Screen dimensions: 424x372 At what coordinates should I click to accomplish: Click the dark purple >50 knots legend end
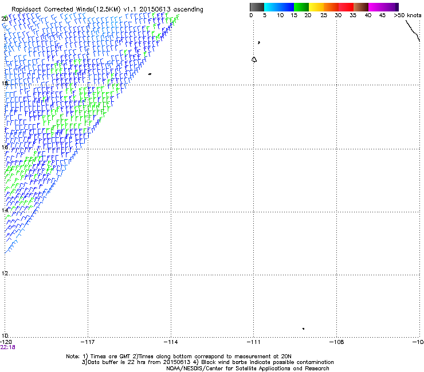(397, 7)
